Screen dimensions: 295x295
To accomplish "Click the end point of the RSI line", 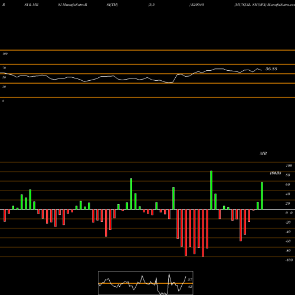I will pos(261,70).
